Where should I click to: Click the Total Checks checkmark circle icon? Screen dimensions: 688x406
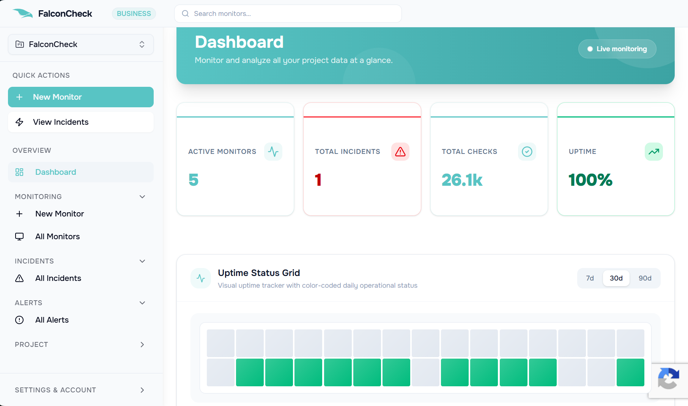[527, 152]
